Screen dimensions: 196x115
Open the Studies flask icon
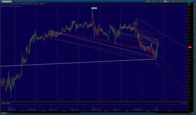(183, 2)
